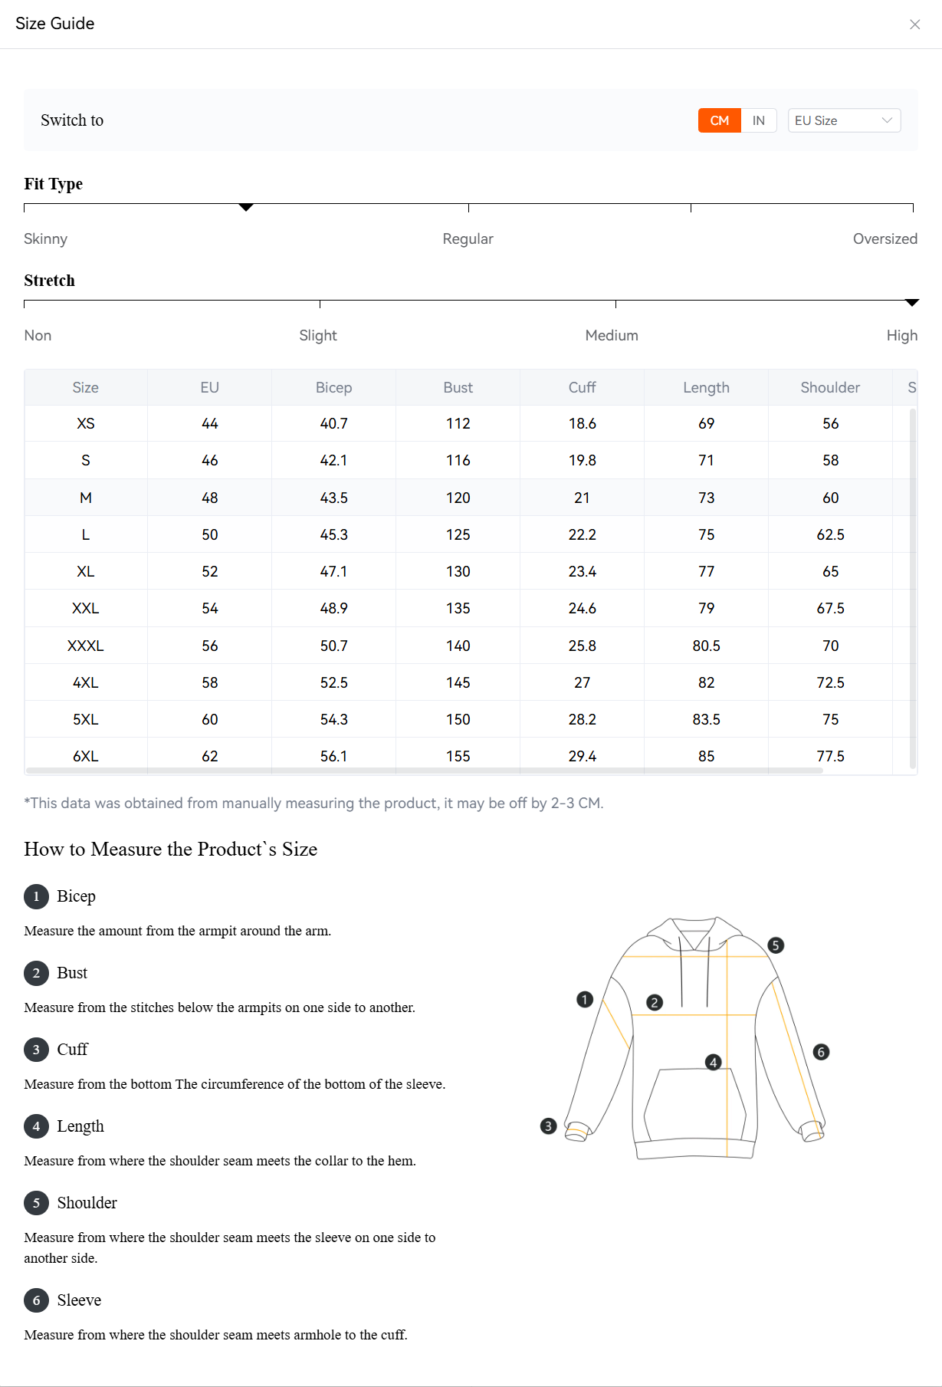Click the number 4 Length badge icon
The image size is (942, 1387).
tap(36, 1126)
